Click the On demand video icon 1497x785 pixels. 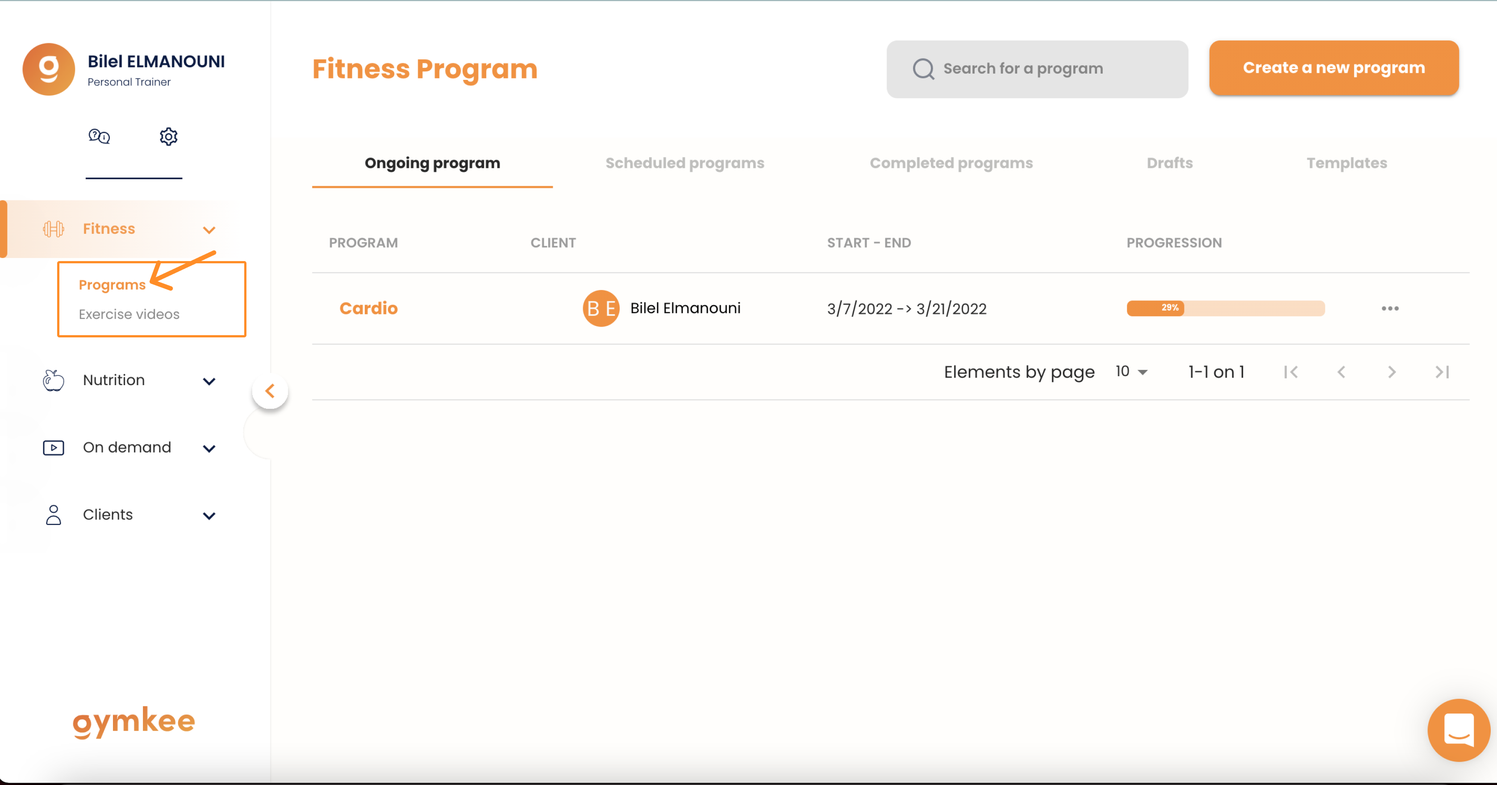pos(54,448)
